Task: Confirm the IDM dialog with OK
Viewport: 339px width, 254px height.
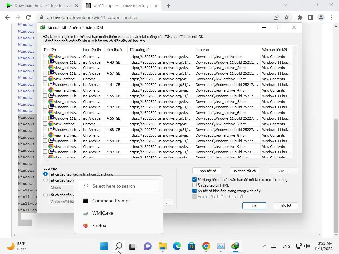Action: tap(254, 206)
